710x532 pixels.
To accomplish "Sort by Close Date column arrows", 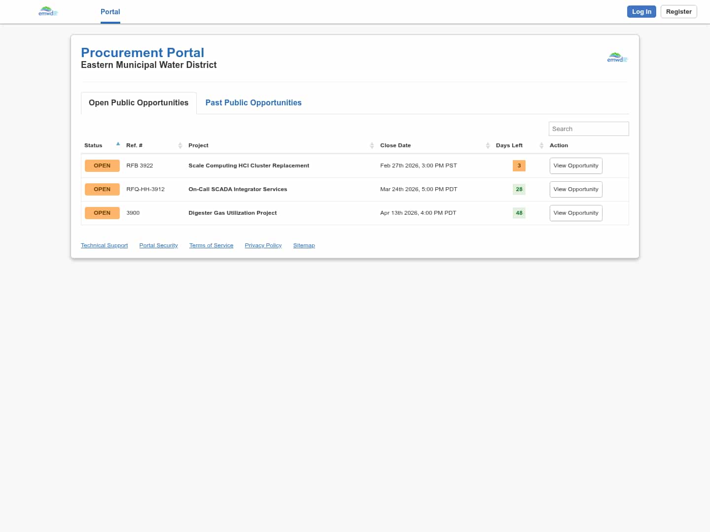I will pos(488,145).
